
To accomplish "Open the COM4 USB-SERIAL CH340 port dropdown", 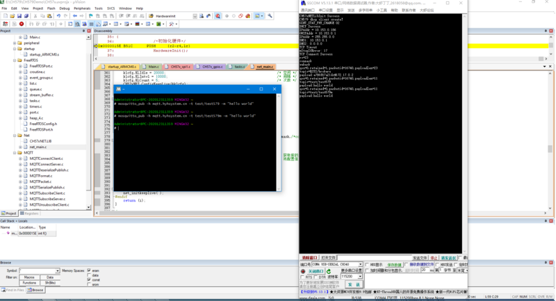I will click(360, 264).
